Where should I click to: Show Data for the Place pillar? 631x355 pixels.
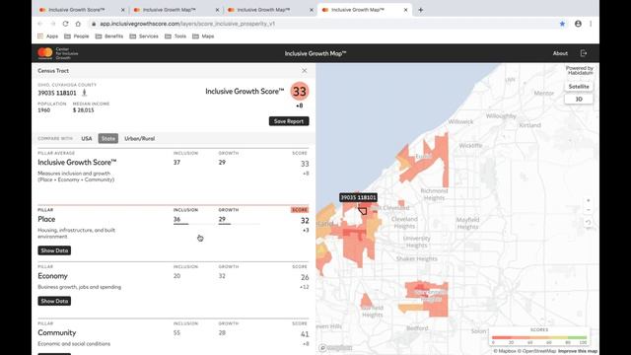(x=54, y=250)
